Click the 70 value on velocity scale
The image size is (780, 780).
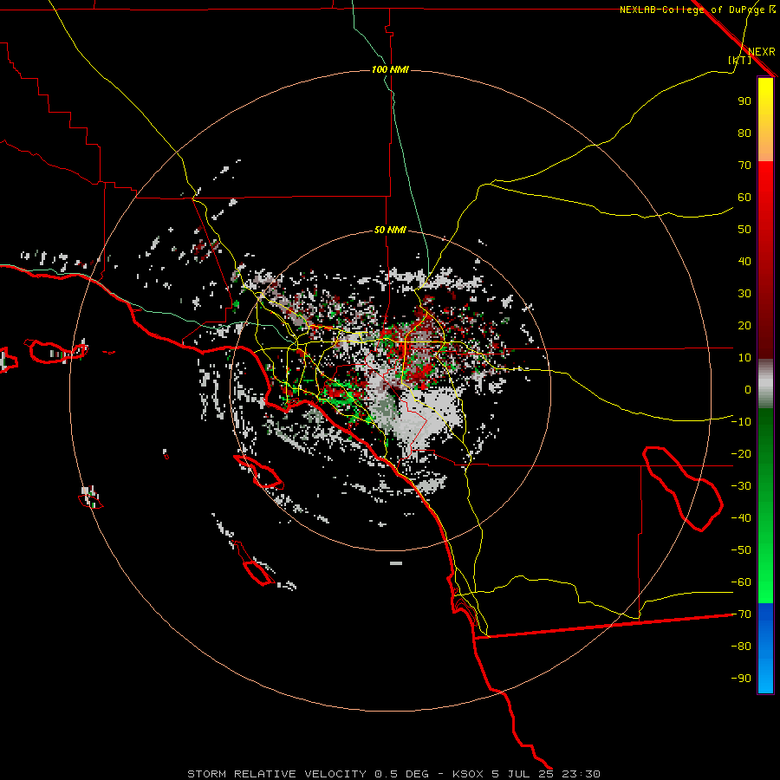[744, 166]
